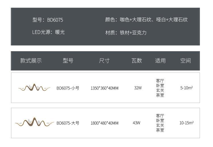Click the 5-10m² space value
This screenshot has height=147, width=213.
186,88
